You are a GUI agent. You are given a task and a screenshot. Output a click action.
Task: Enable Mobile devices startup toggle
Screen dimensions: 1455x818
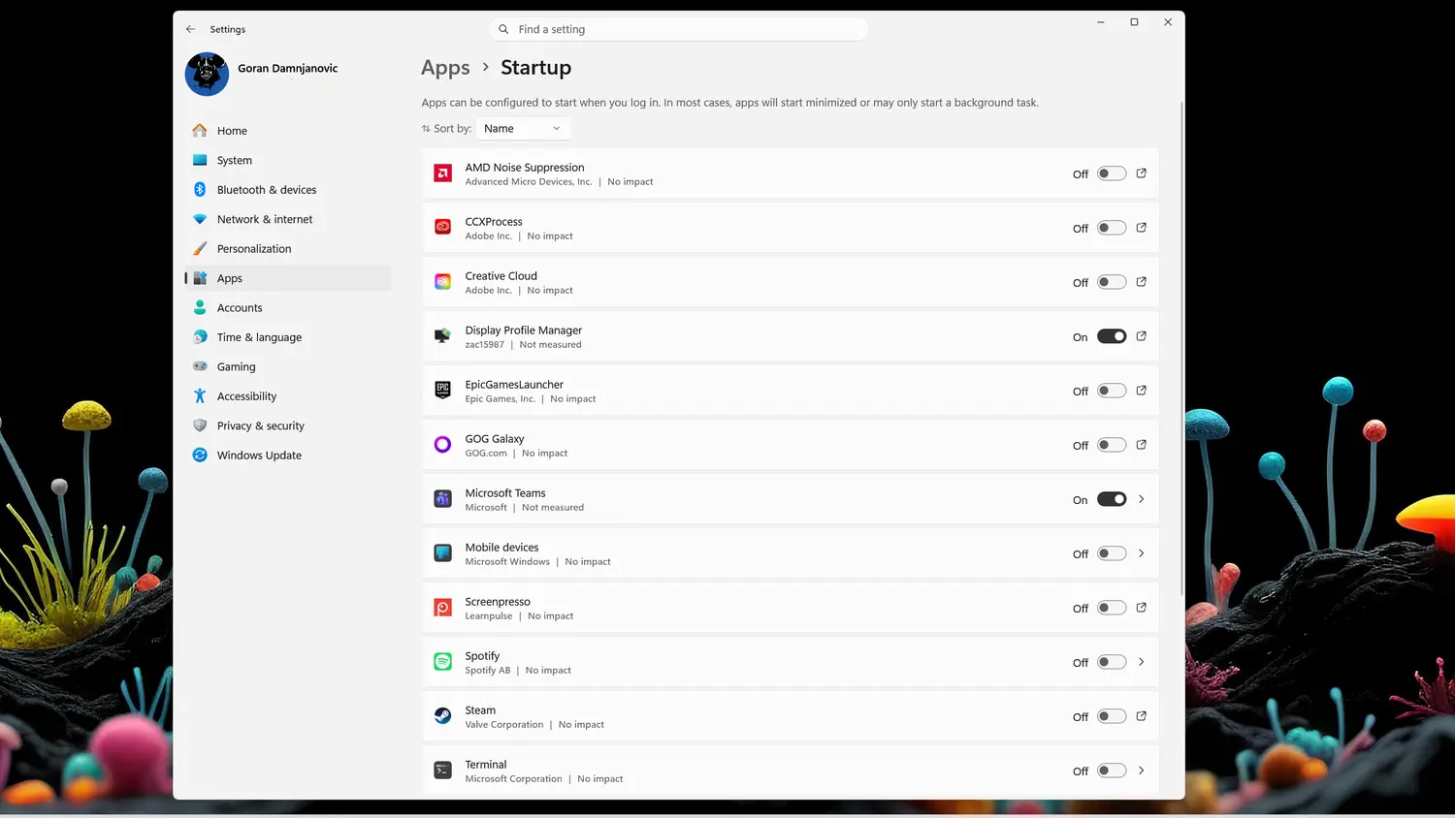[1112, 553]
